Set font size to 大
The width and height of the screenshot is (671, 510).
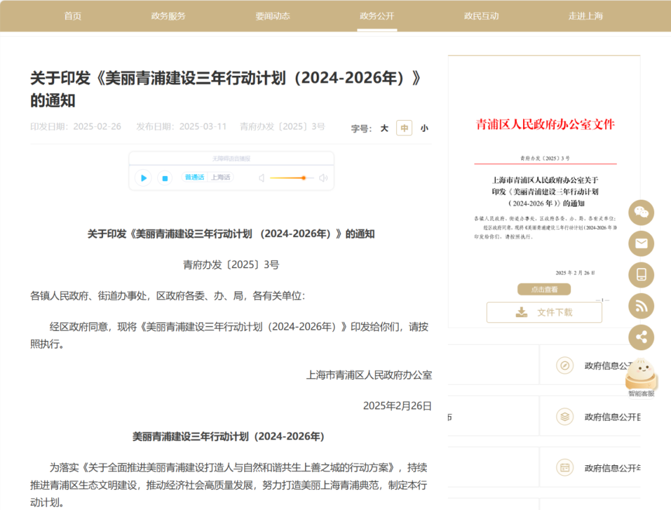384,127
